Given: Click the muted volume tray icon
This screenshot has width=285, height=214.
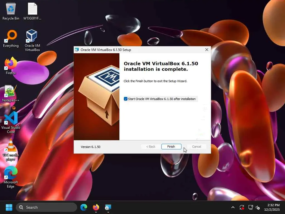Looking at the screenshot, I should [x=258, y=207].
